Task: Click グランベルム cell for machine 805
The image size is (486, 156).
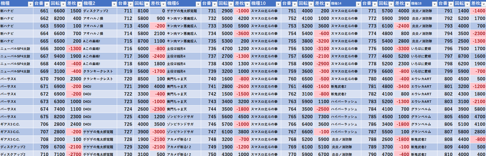Action: (x=424, y=117)
